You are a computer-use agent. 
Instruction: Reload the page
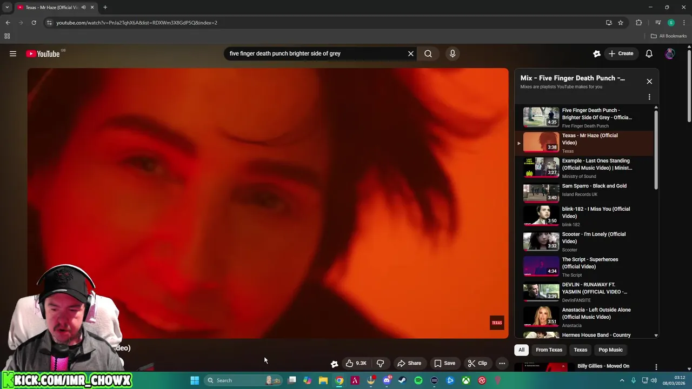pos(34,23)
